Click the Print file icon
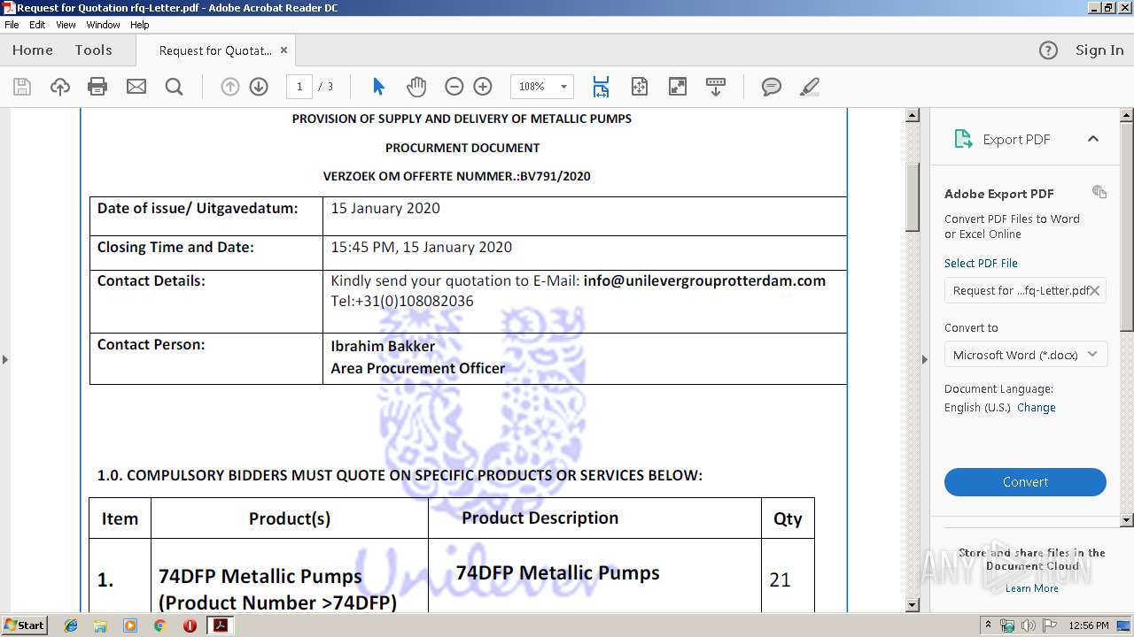1134x637 pixels. (97, 87)
